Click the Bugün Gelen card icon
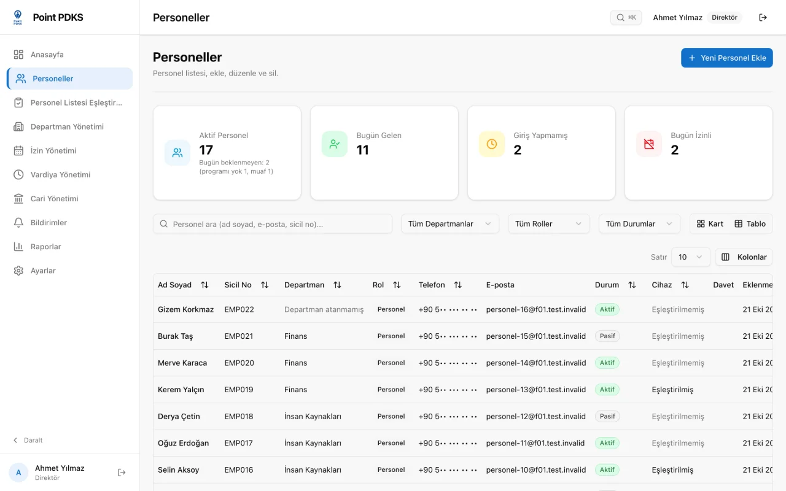786x491 pixels. pos(335,144)
